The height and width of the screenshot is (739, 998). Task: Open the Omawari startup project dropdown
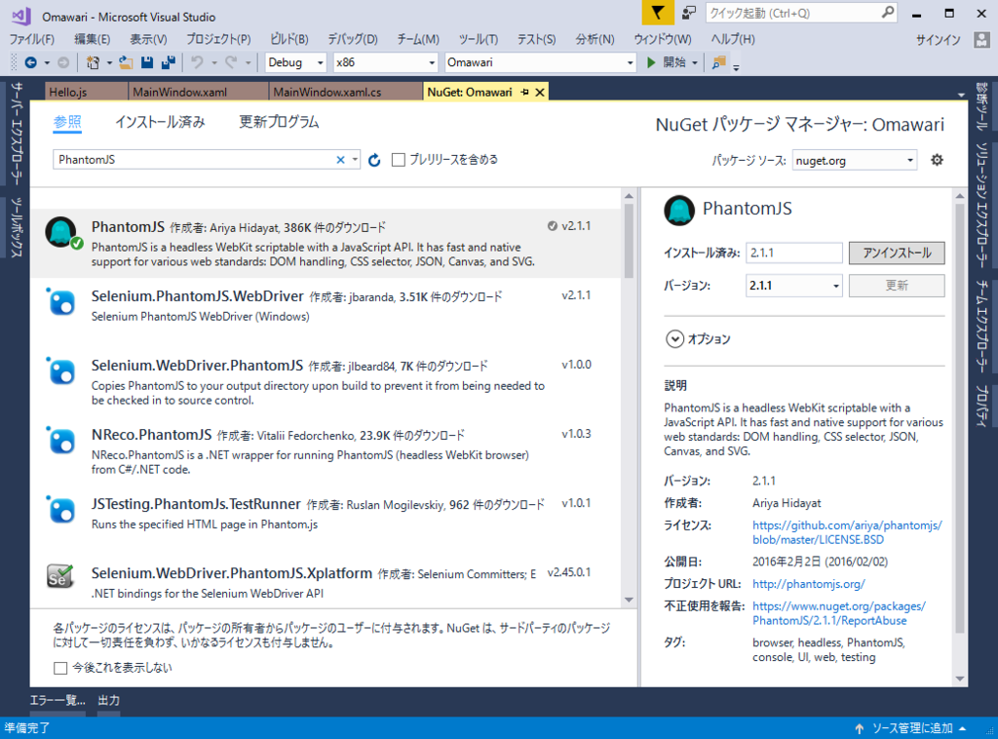[540, 62]
